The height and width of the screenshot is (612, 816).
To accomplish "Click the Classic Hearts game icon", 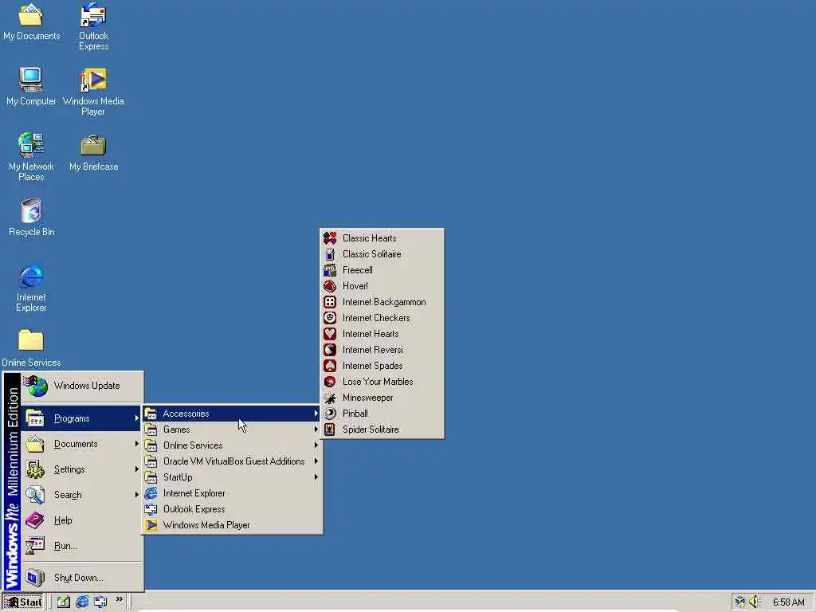I will [330, 238].
